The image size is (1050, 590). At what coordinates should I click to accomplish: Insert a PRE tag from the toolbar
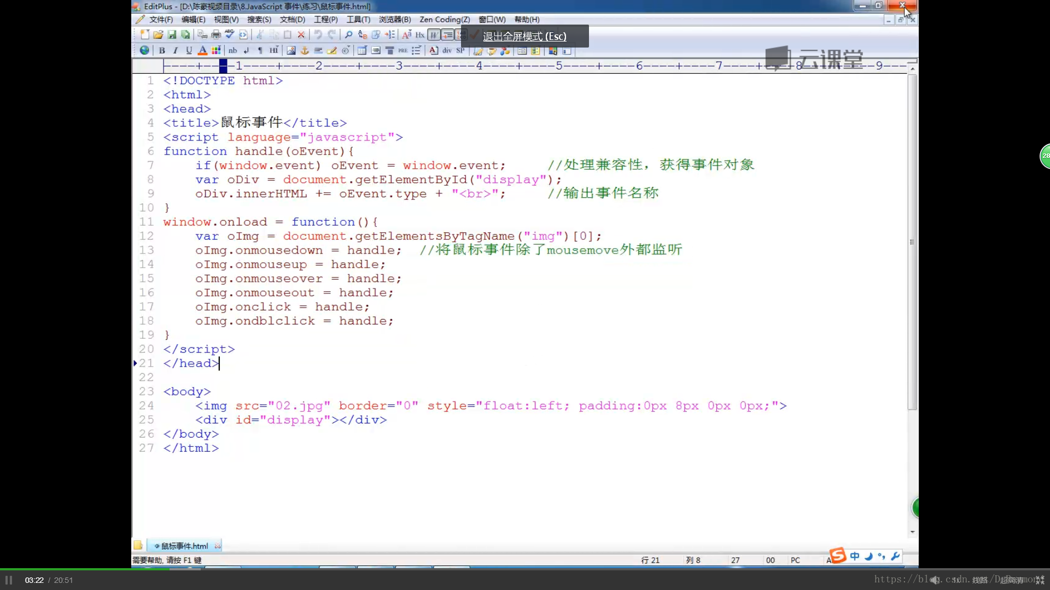coord(402,50)
